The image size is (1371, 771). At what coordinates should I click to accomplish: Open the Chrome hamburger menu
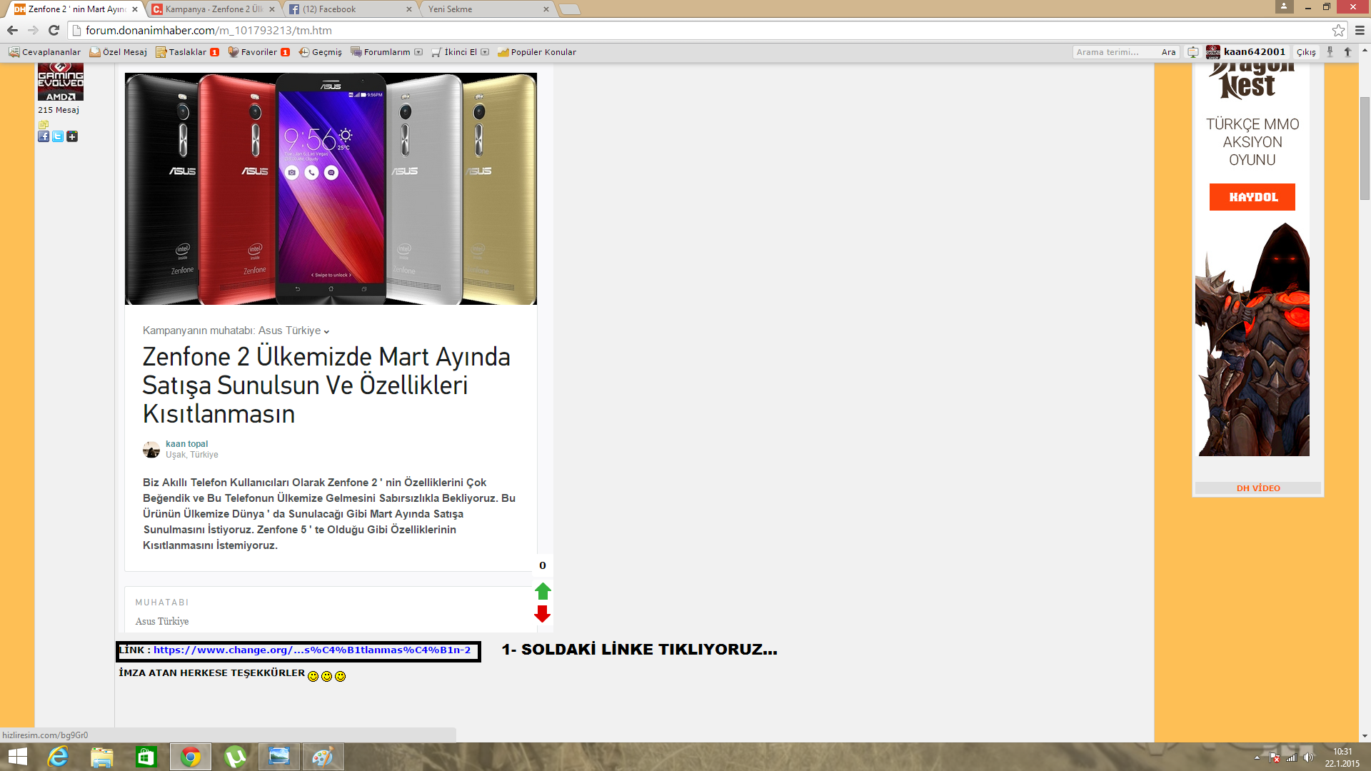click(1360, 30)
